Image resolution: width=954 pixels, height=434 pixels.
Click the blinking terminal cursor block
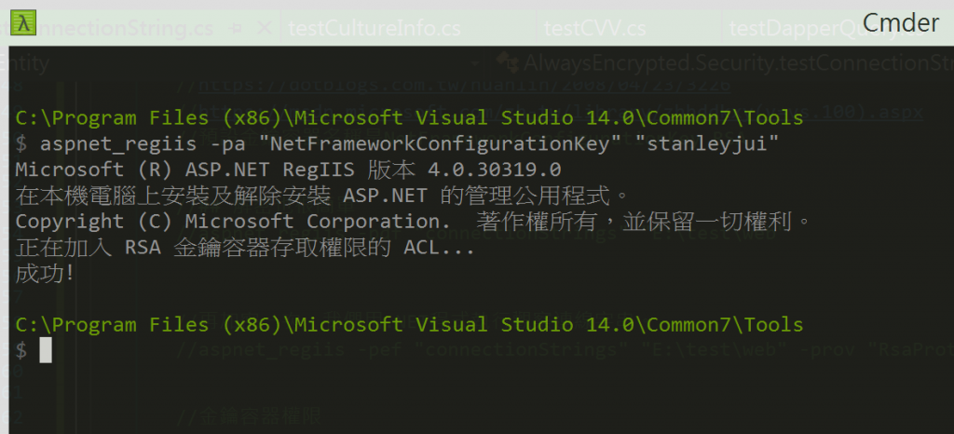(46, 351)
